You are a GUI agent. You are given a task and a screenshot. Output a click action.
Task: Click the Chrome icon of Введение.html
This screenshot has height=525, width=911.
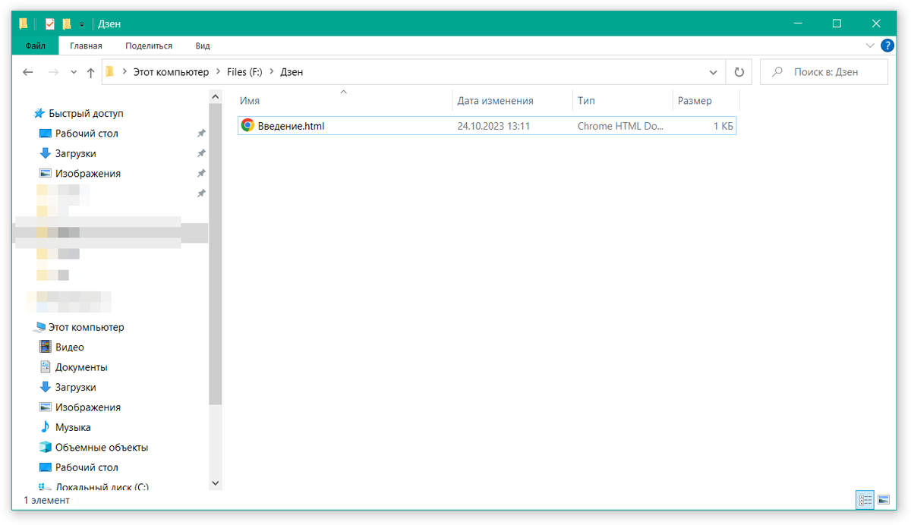coord(247,126)
